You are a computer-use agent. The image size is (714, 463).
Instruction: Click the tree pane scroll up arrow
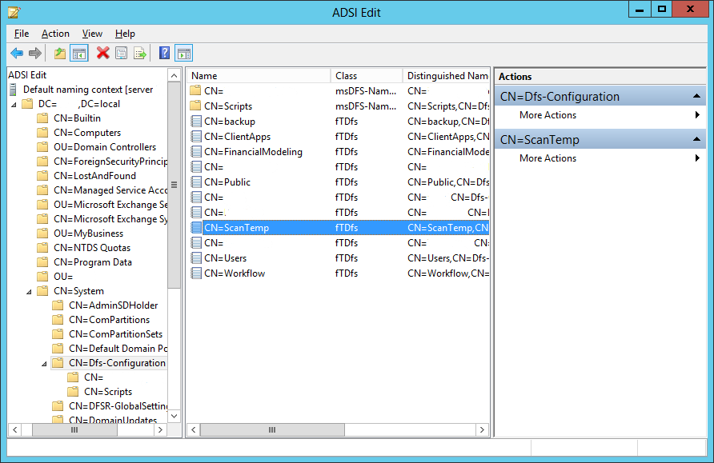pos(174,75)
